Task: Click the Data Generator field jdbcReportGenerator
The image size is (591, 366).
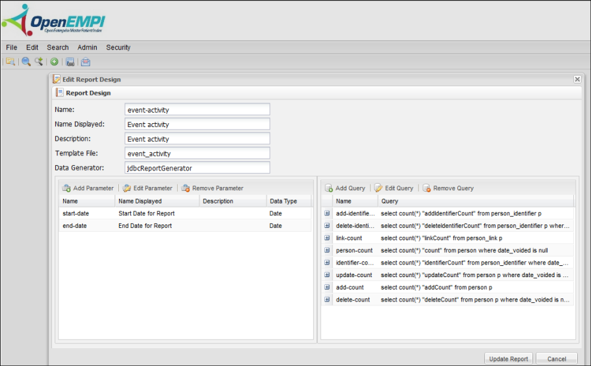Action: (x=197, y=168)
